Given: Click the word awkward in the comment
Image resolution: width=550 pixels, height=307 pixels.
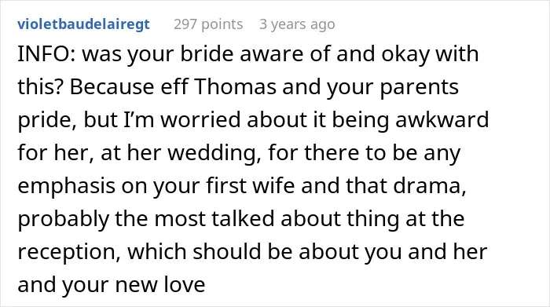Looking at the screenshot, I should [442, 119].
